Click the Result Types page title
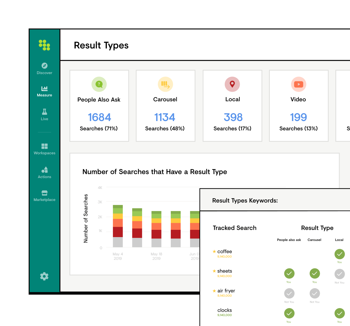This screenshot has height=326, width=350. pyautogui.click(x=101, y=45)
